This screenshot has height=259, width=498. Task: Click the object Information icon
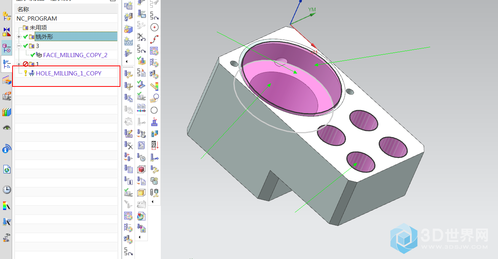pyautogui.click(x=128, y=181)
